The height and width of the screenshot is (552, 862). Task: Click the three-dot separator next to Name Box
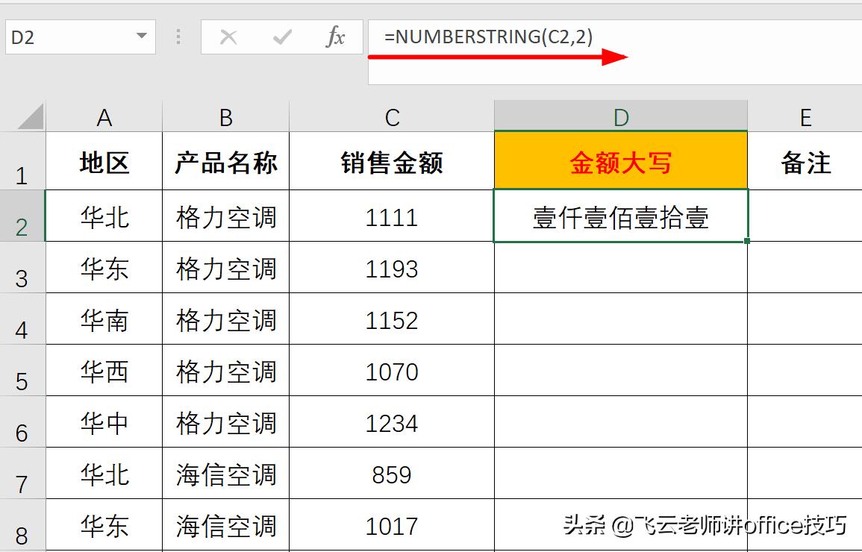click(x=178, y=37)
